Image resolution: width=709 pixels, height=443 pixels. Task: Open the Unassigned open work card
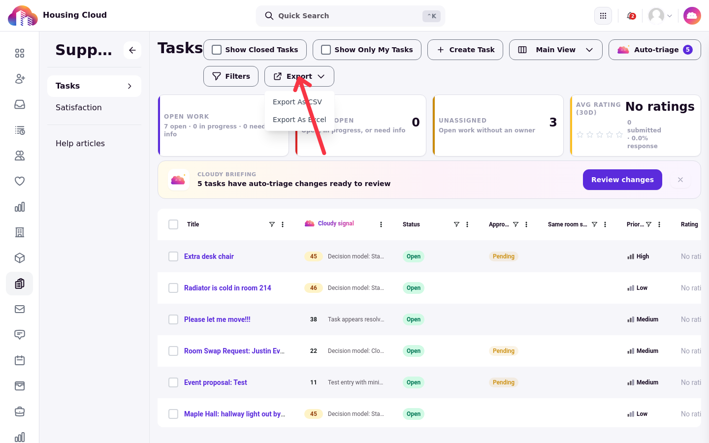coord(498,126)
